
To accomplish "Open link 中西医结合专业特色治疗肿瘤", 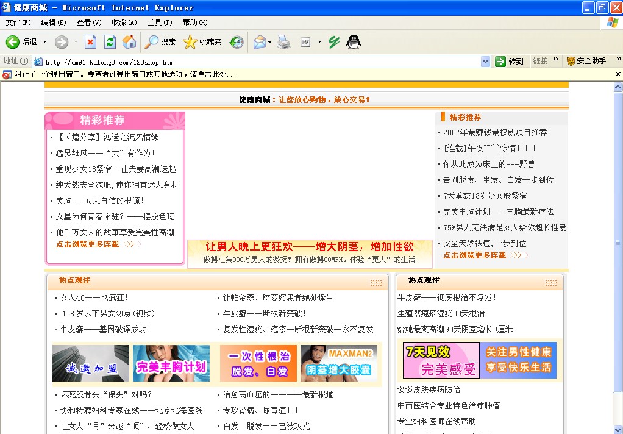I will (x=449, y=406).
